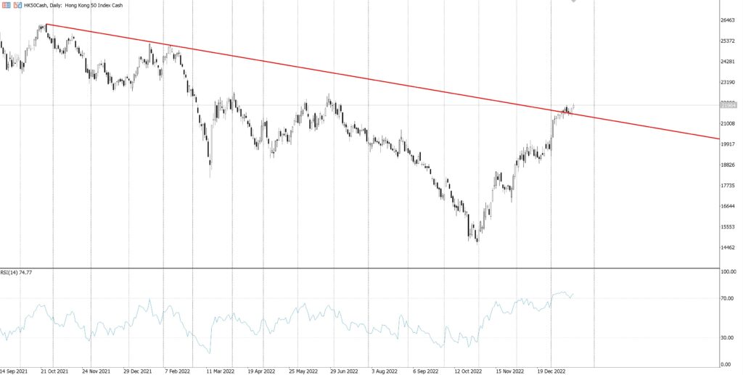Click the RSI 100.00 scale label
Viewport: 743px width, 375px height.
[x=727, y=273]
